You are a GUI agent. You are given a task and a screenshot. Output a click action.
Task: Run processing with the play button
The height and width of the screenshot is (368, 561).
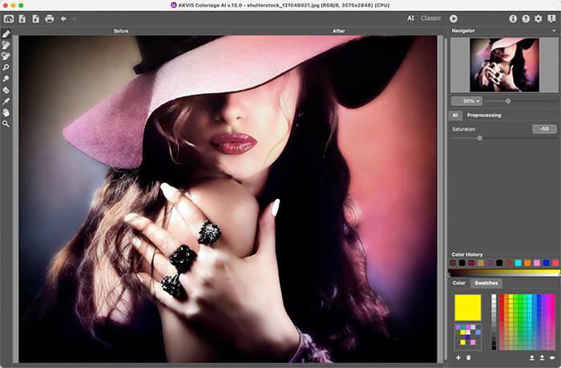coord(454,18)
